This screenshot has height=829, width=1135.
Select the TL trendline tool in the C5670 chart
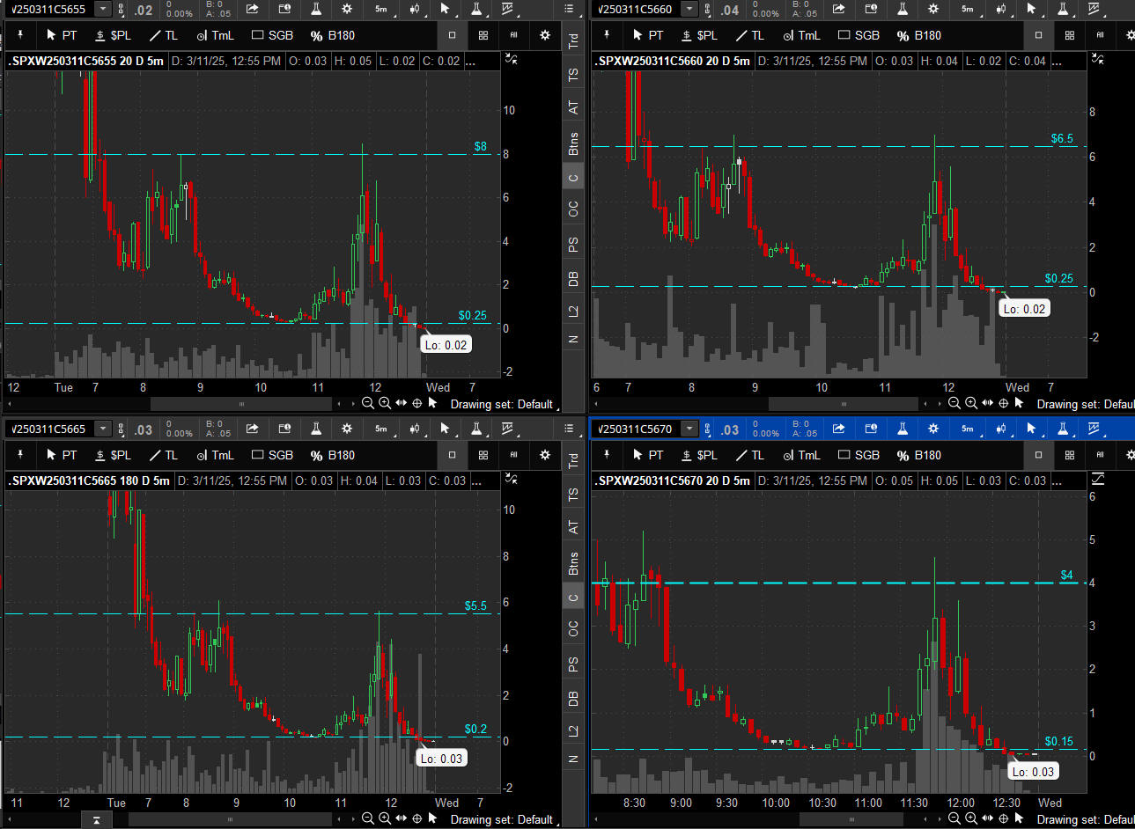point(750,455)
